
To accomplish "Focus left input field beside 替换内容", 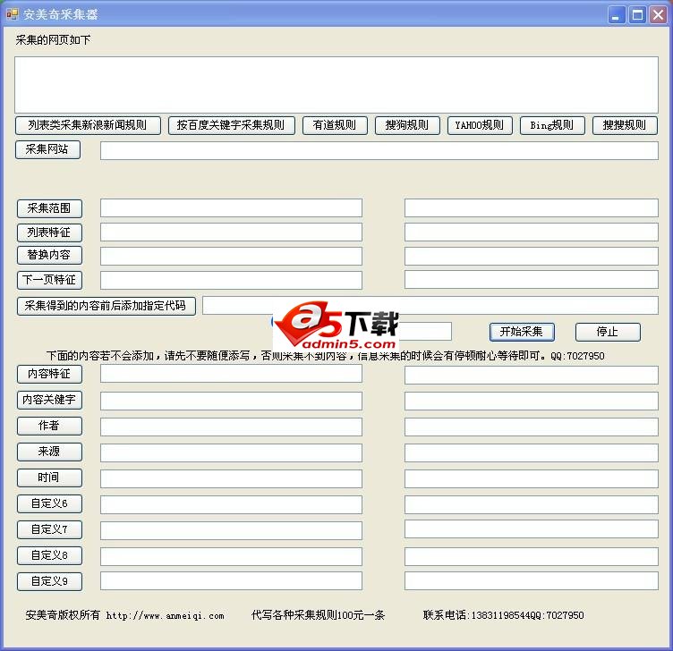I will (x=231, y=256).
